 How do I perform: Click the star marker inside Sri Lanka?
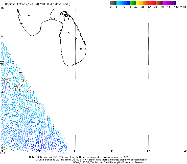81,48
